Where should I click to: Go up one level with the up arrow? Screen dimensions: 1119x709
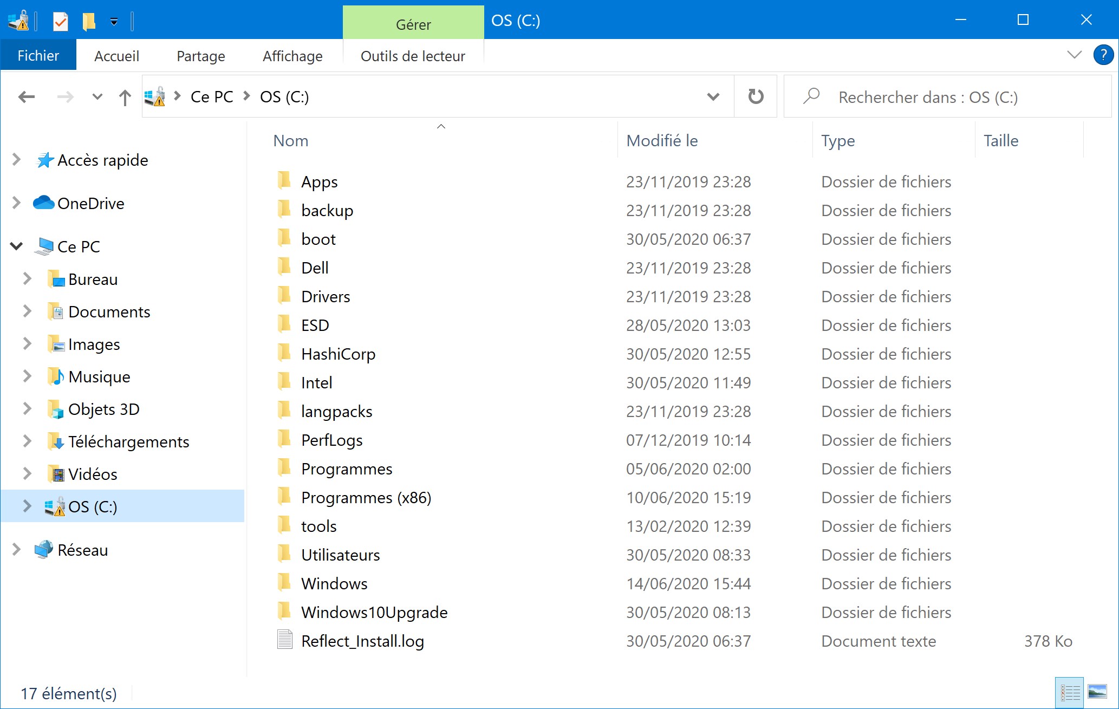click(125, 97)
